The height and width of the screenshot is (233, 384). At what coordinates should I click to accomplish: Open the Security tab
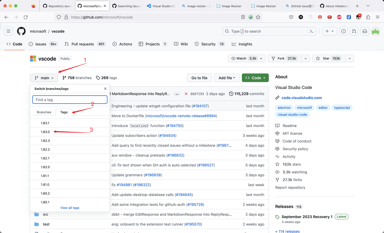[210, 44]
